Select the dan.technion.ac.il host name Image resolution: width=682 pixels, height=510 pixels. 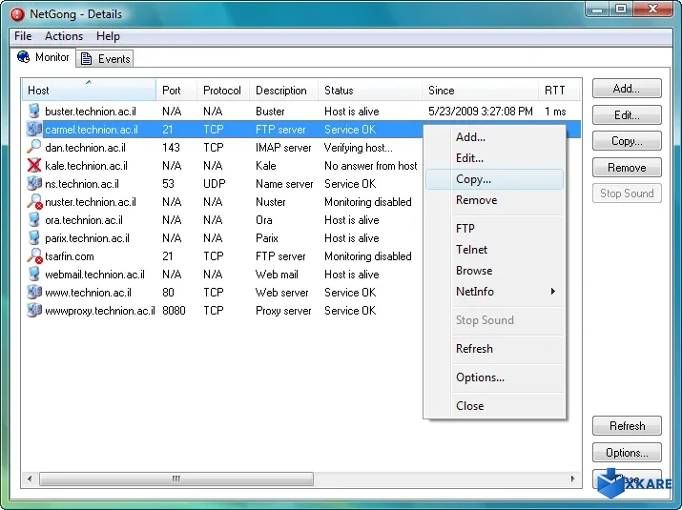(x=85, y=148)
